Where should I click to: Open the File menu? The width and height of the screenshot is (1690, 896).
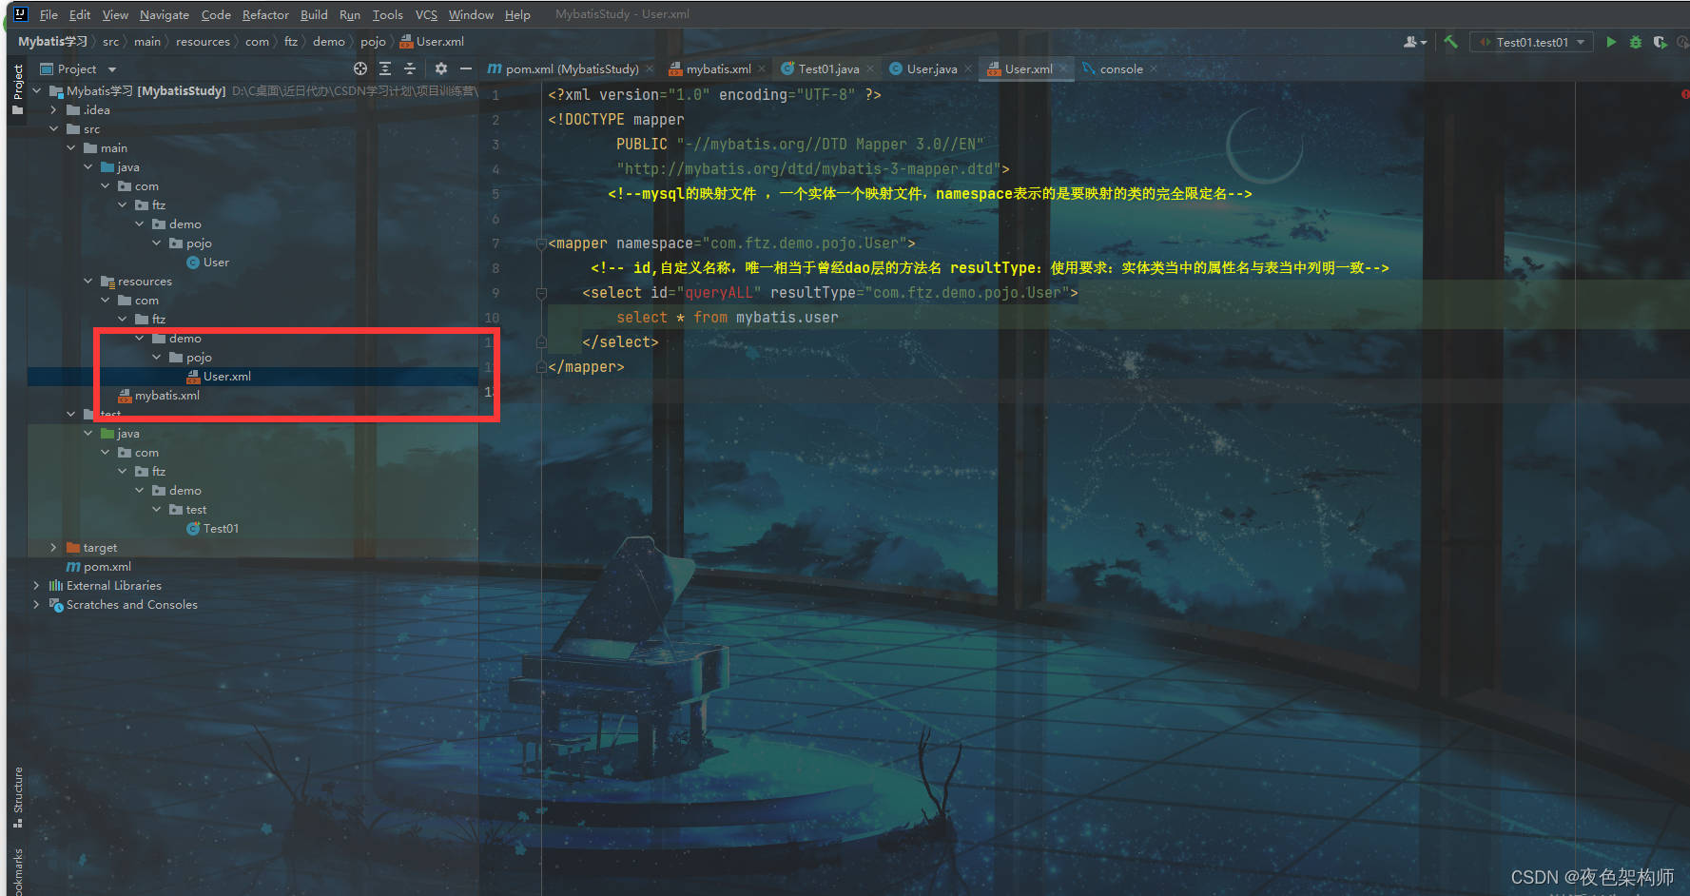tap(49, 14)
